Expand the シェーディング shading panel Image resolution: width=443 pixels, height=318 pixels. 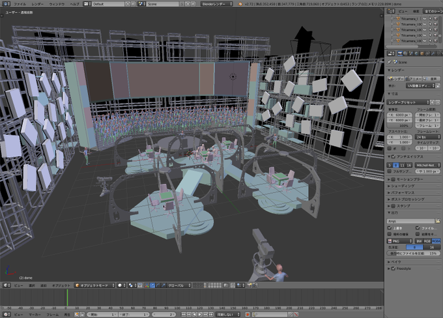point(401,186)
